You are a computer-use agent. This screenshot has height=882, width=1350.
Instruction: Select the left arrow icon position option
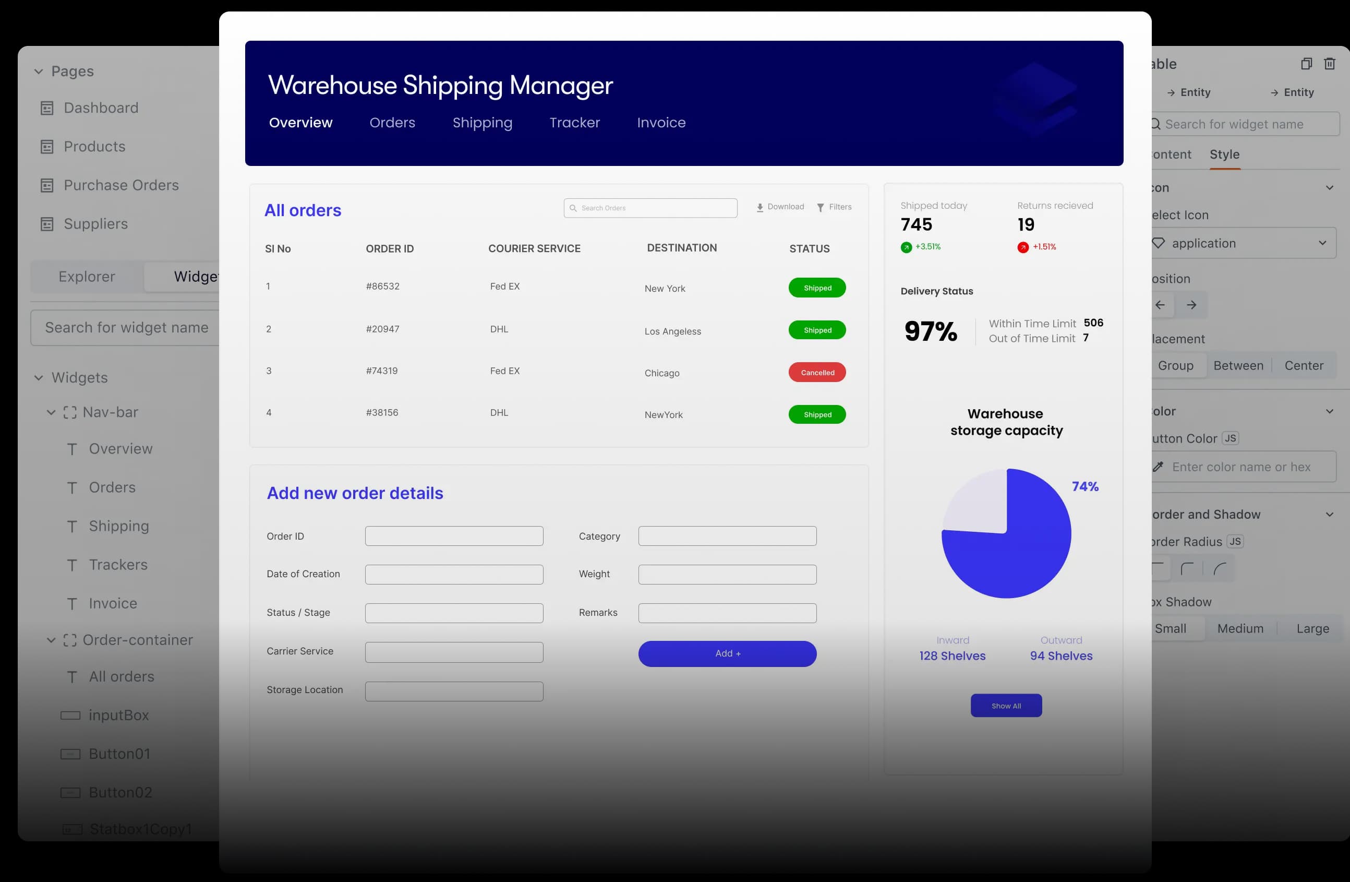[x=1161, y=305]
